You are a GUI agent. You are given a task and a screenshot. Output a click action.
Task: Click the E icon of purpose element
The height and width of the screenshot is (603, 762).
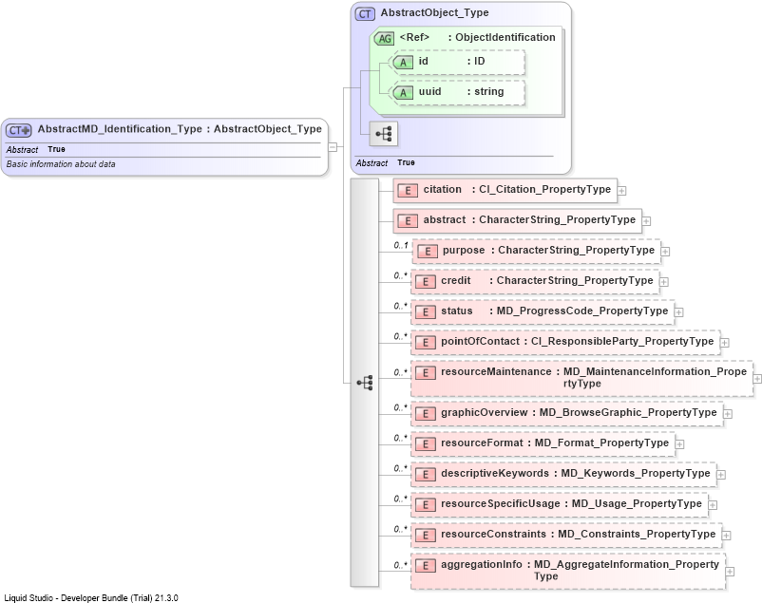[428, 252]
